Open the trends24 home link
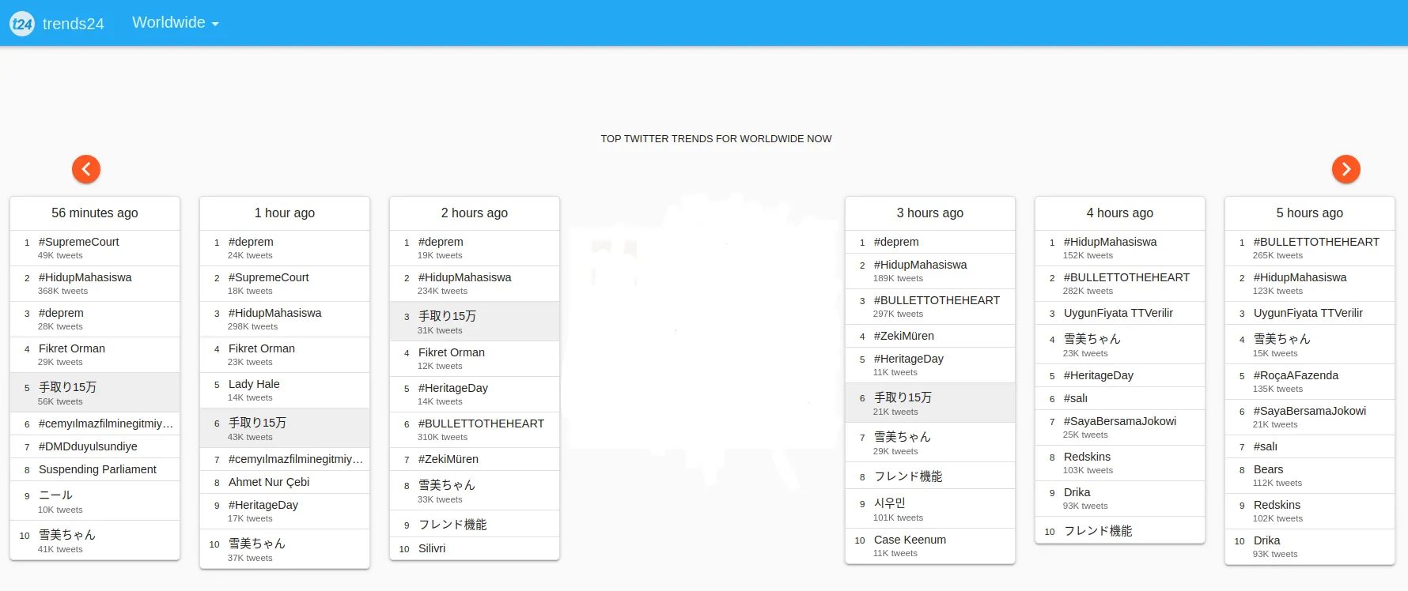Screen dimensions: 1408x591 (73, 24)
